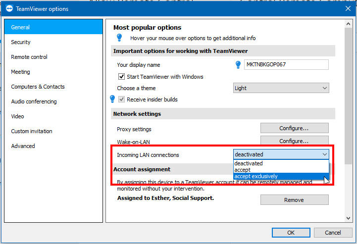
Task: Click the lightbulb hint icon beside hover tip
Action: (119, 38)
